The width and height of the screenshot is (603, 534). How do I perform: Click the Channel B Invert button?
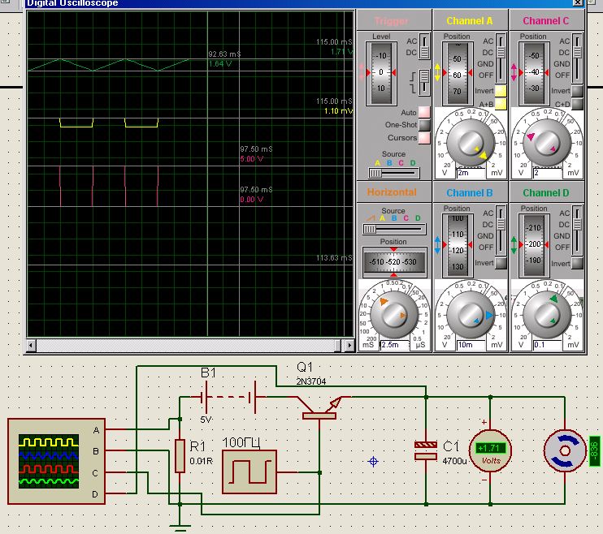tap(501, 263)
